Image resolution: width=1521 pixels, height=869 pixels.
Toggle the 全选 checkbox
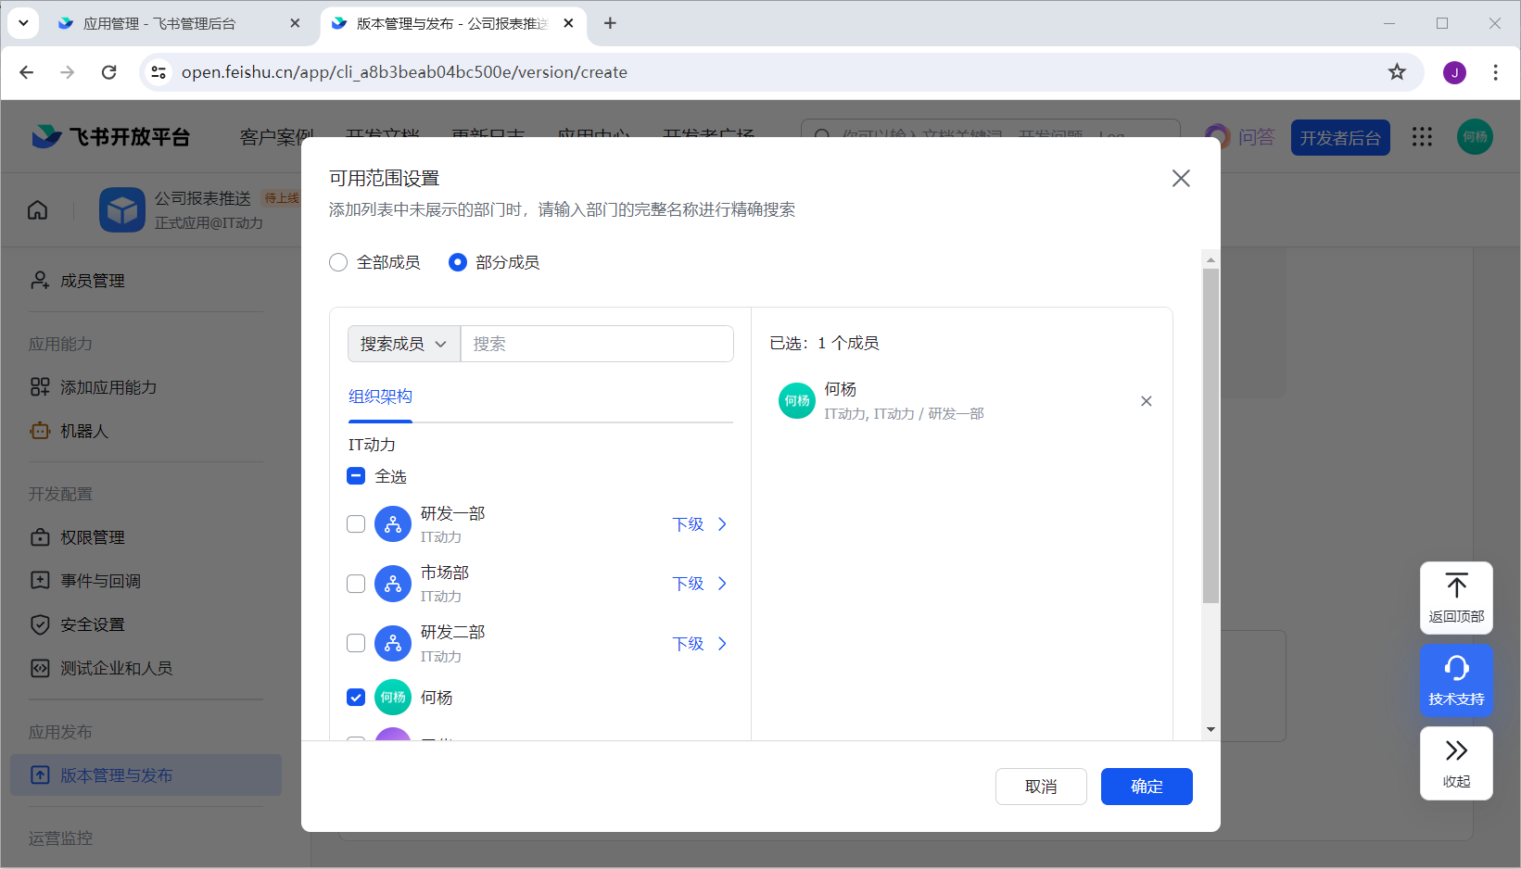pyautogui.click(x=356, y=476)
